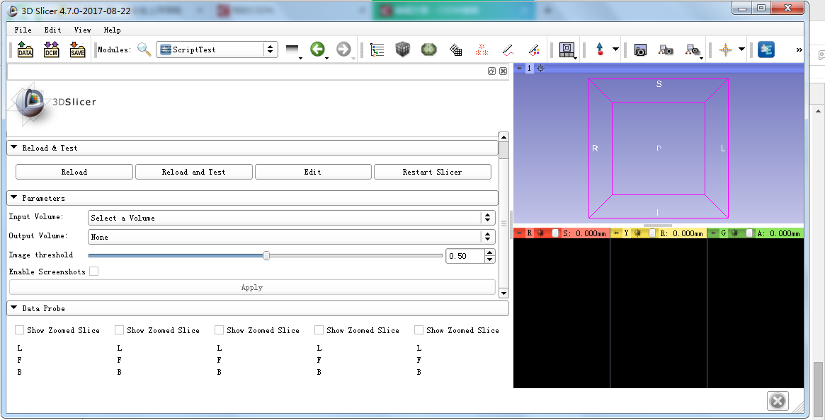
Task: Open the Segment Editor paint icon
Action: 533,49
